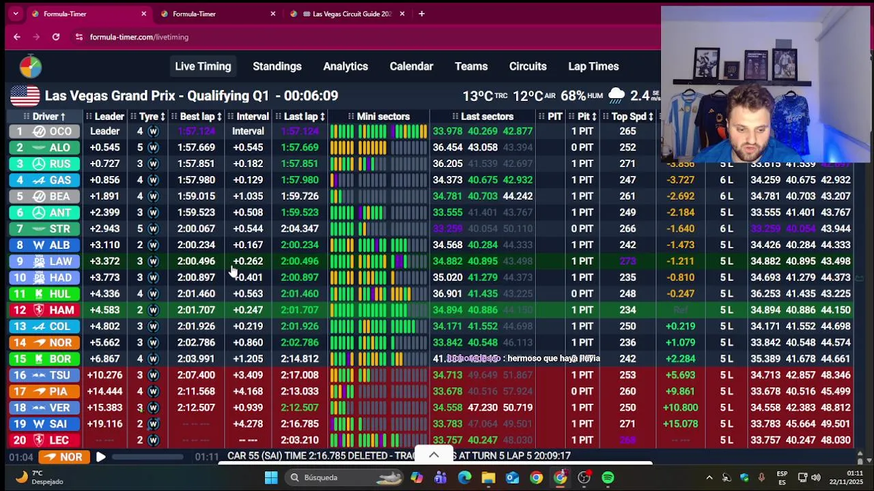
Task: Close the first Formula-Timer tab
Action: (143, 14)
